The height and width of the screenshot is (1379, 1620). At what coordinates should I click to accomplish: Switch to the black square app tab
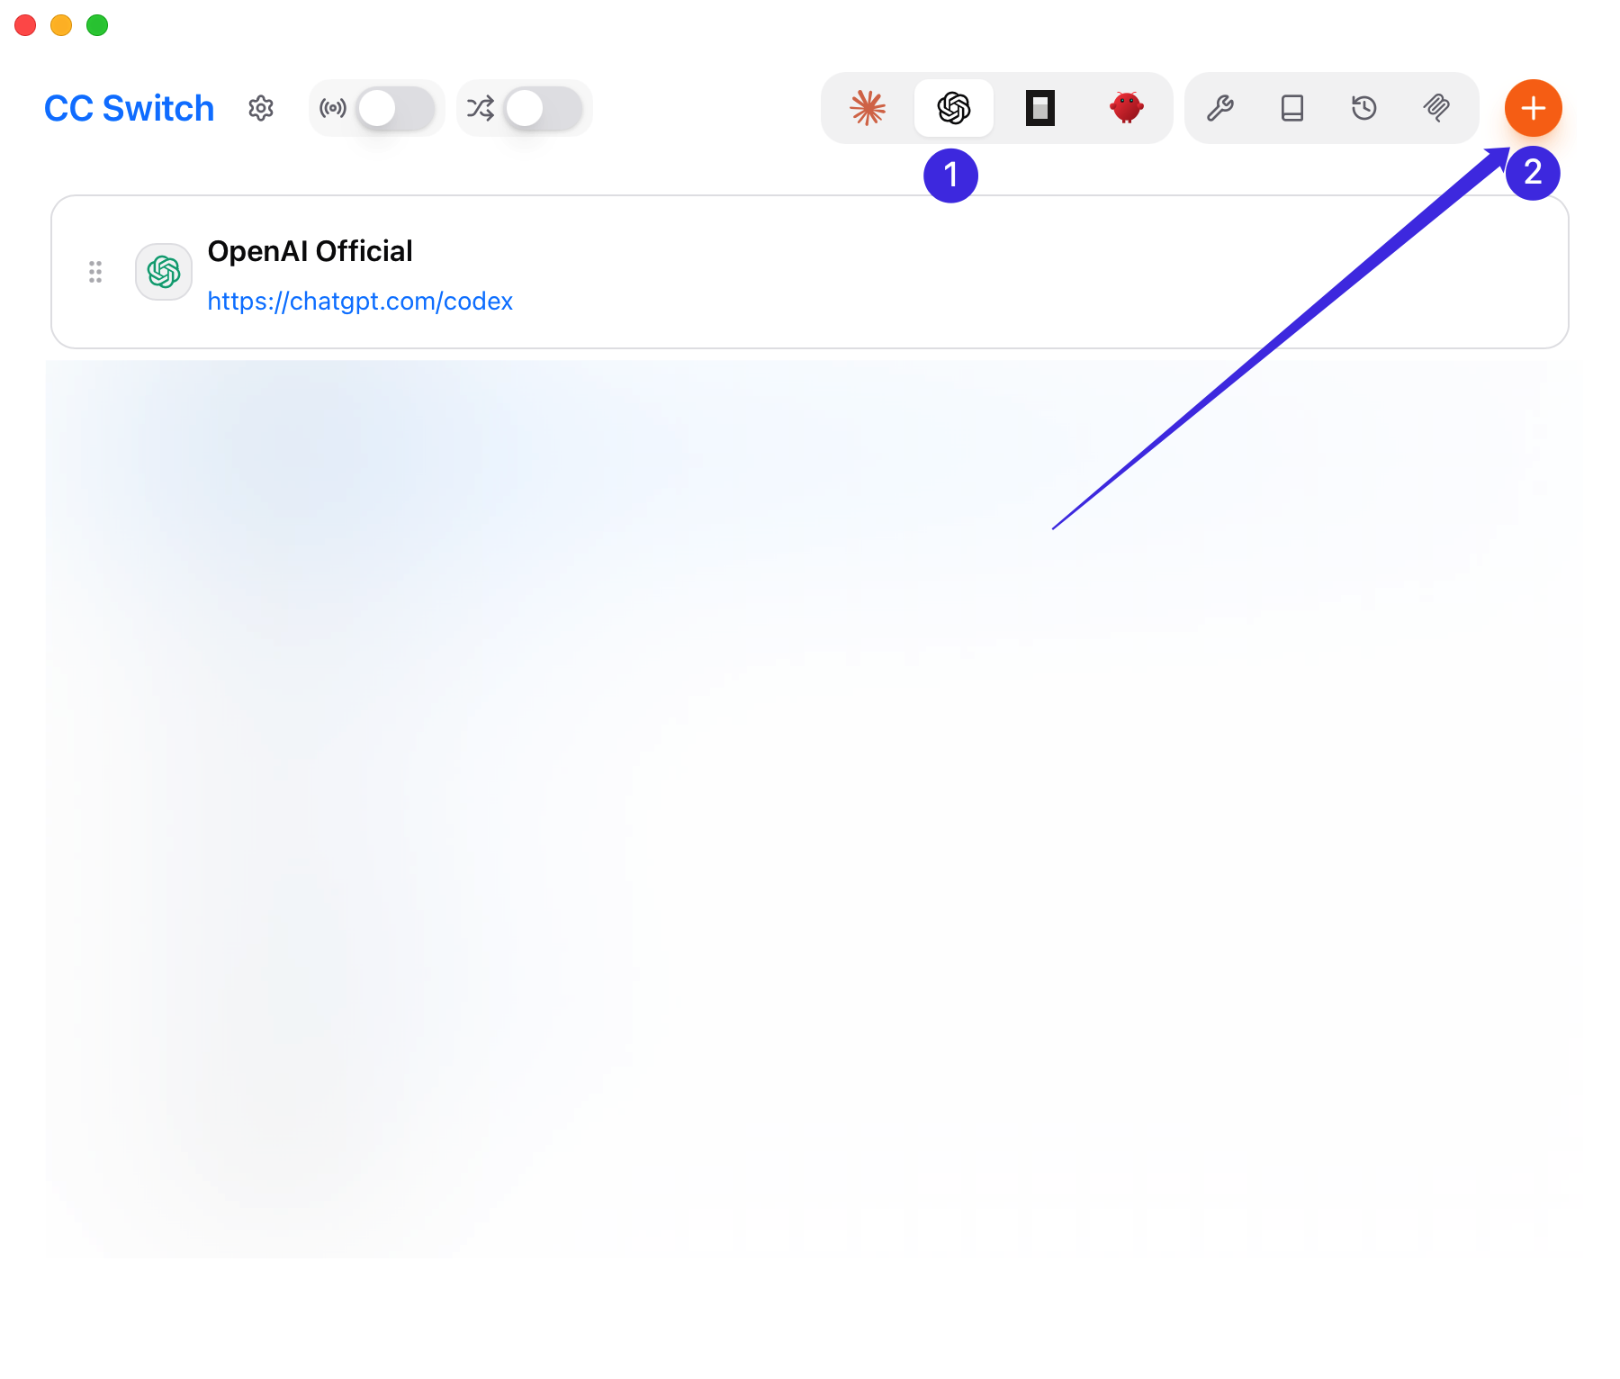(1040, 108)
